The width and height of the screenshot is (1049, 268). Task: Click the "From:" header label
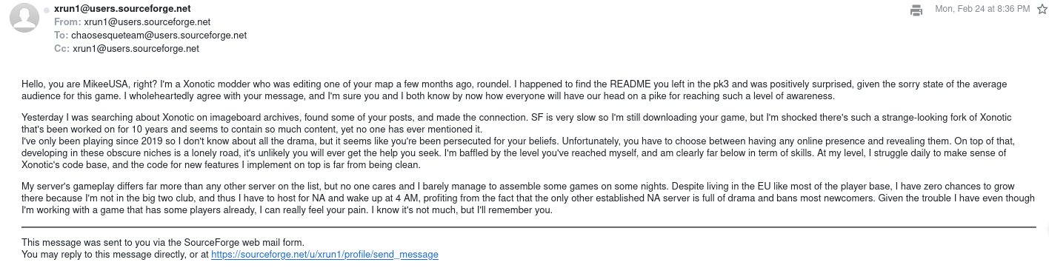point(67,22)
